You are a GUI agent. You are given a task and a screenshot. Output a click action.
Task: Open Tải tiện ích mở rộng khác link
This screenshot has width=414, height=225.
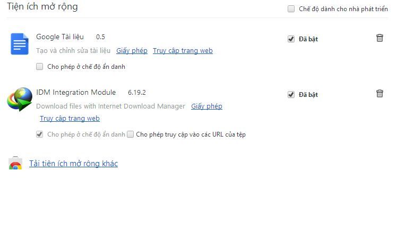pos(73,164)
